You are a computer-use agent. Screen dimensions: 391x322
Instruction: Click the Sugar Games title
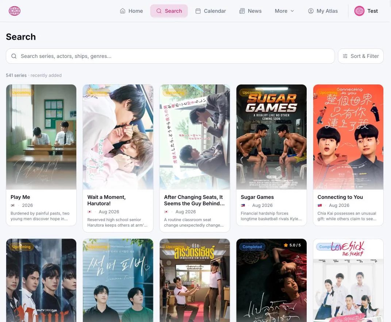pyautogui.click(x=257, y=197)
